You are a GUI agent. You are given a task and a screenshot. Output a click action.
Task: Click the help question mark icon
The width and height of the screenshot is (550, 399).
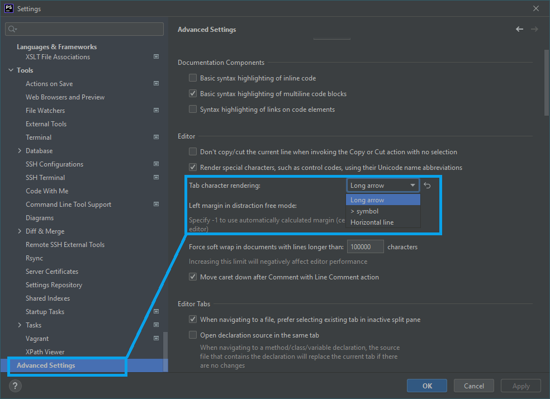click(15, 386)
